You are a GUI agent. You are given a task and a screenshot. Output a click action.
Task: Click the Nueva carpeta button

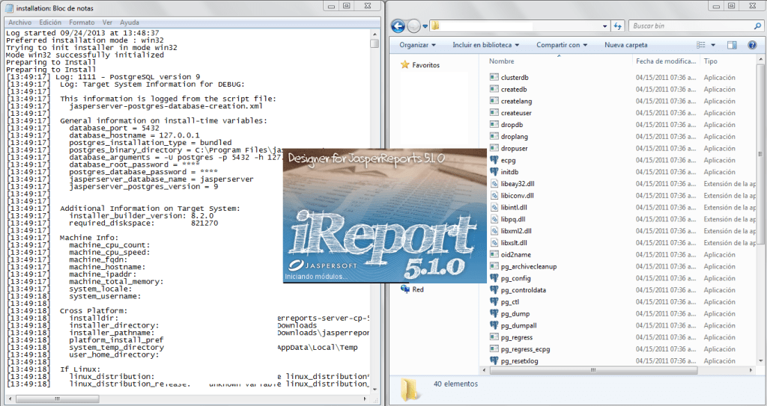click(x=625, y=45)
